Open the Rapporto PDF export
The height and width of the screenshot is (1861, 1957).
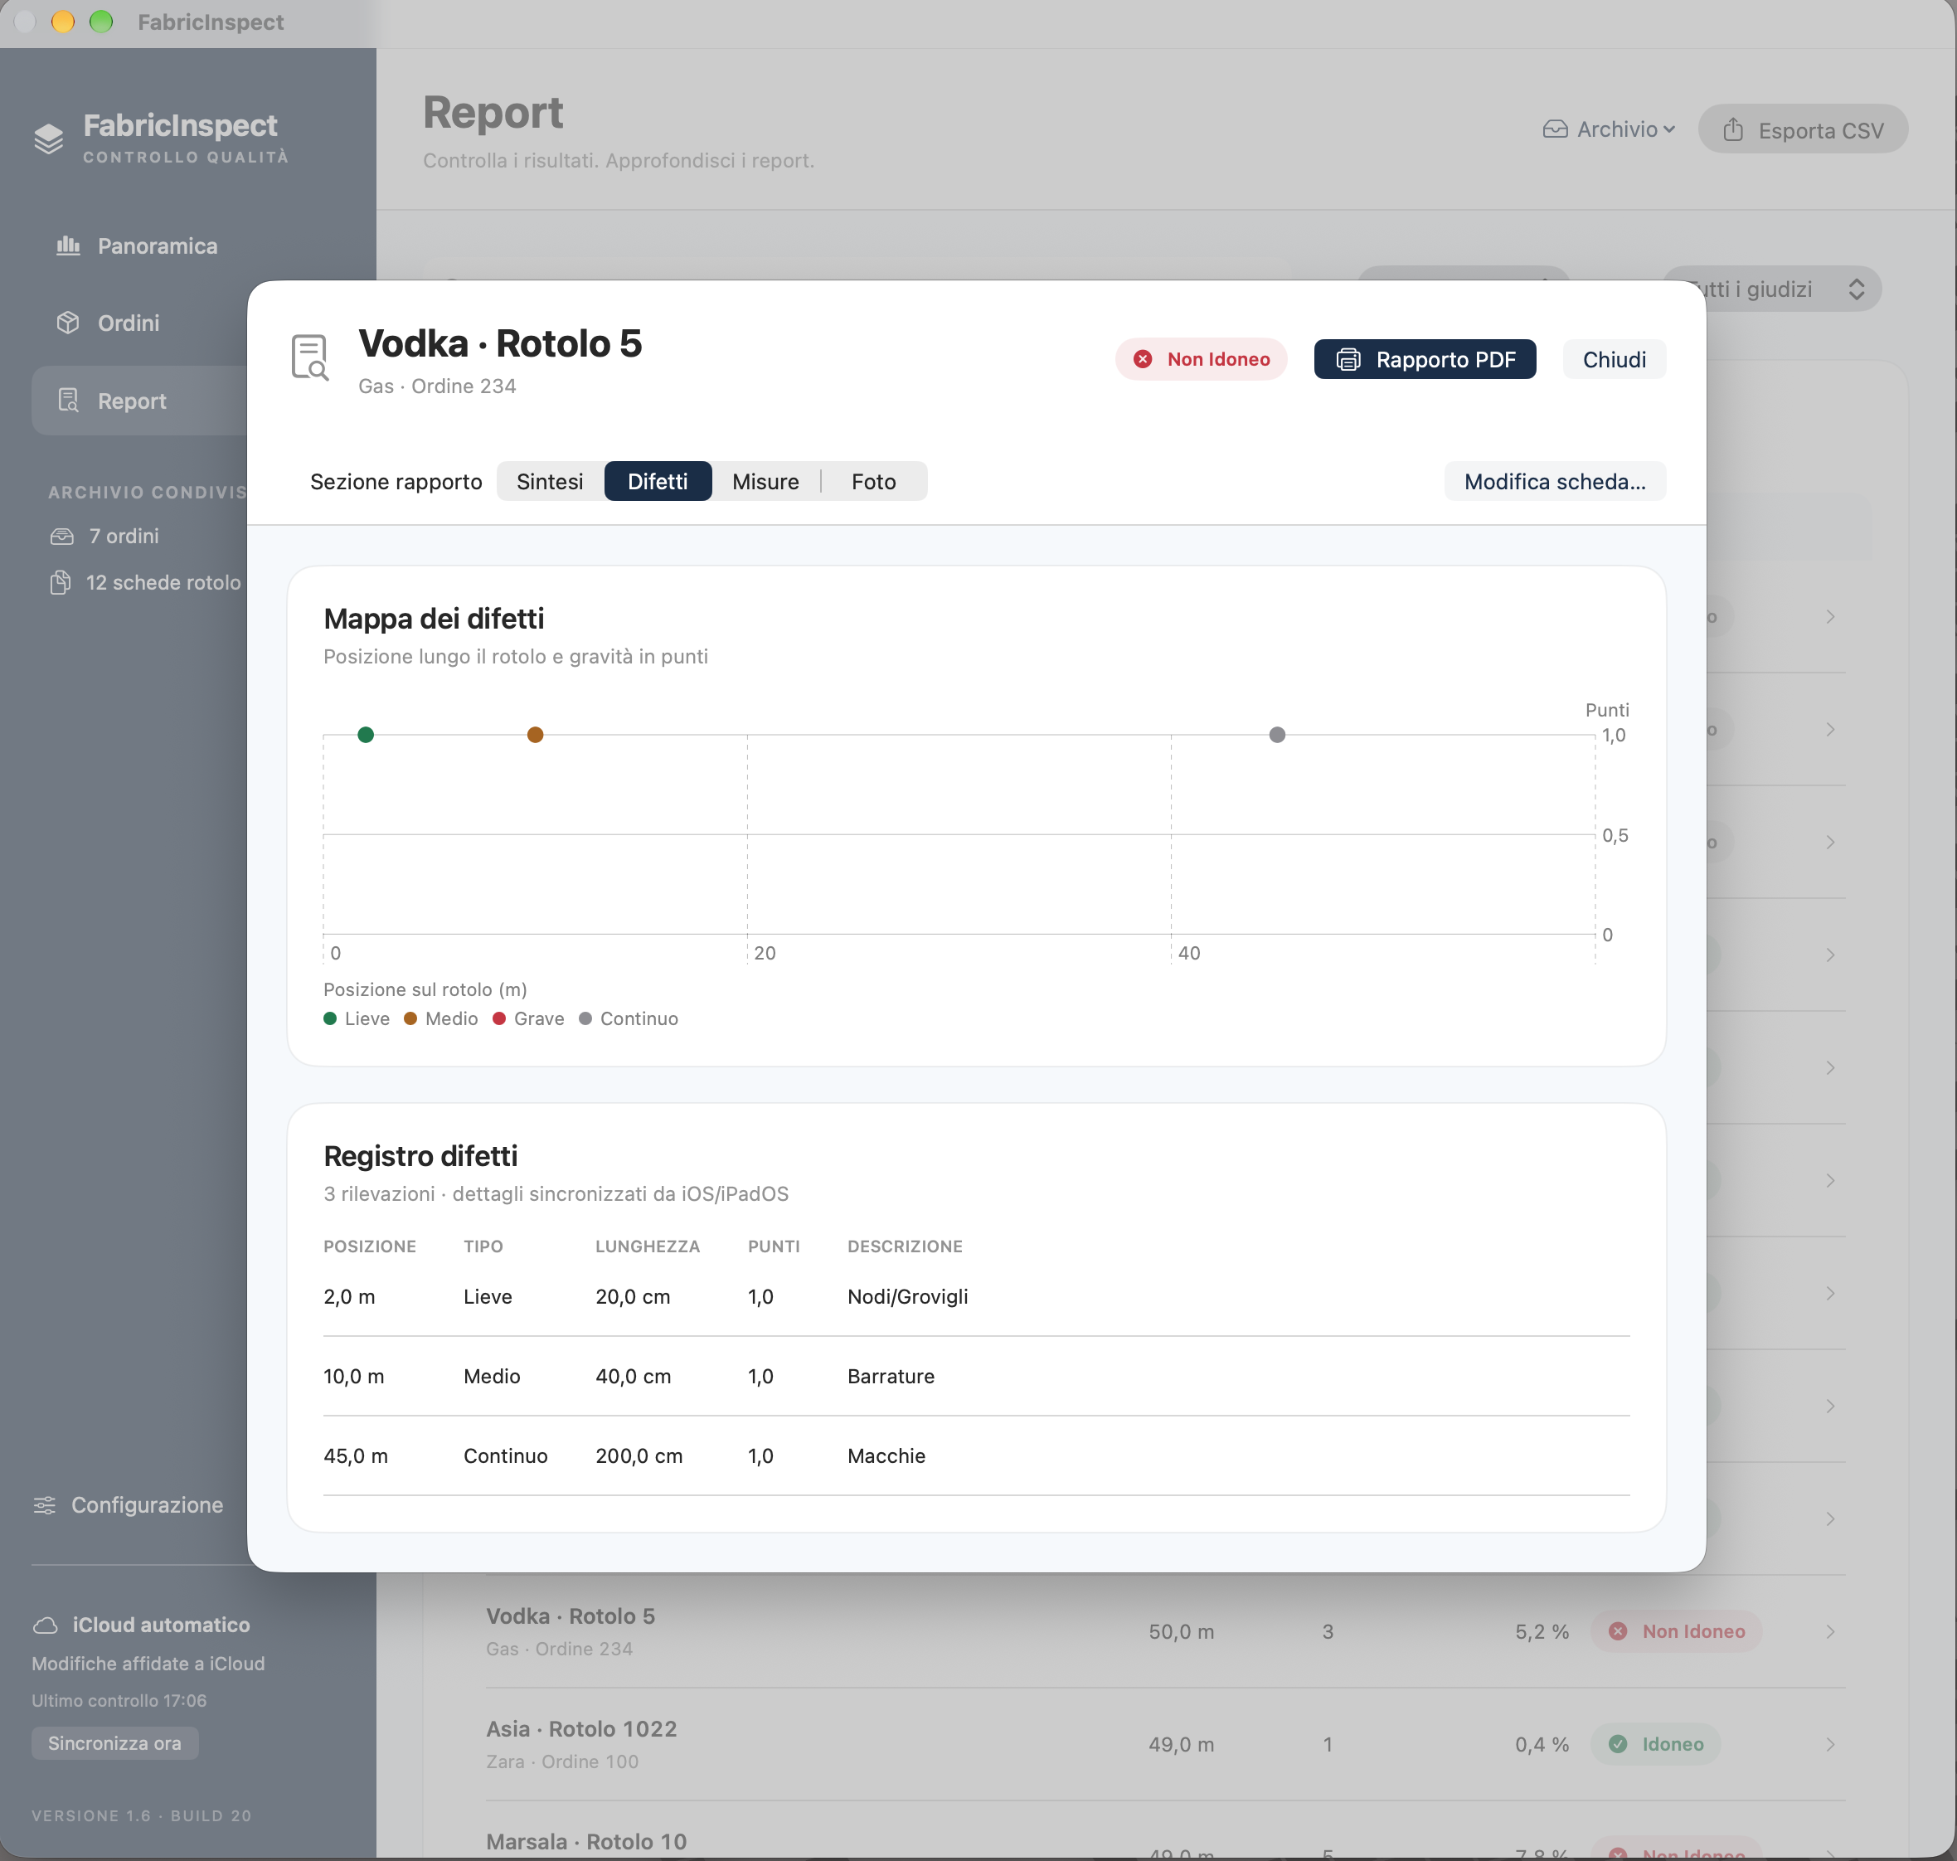click(1425, 359)
